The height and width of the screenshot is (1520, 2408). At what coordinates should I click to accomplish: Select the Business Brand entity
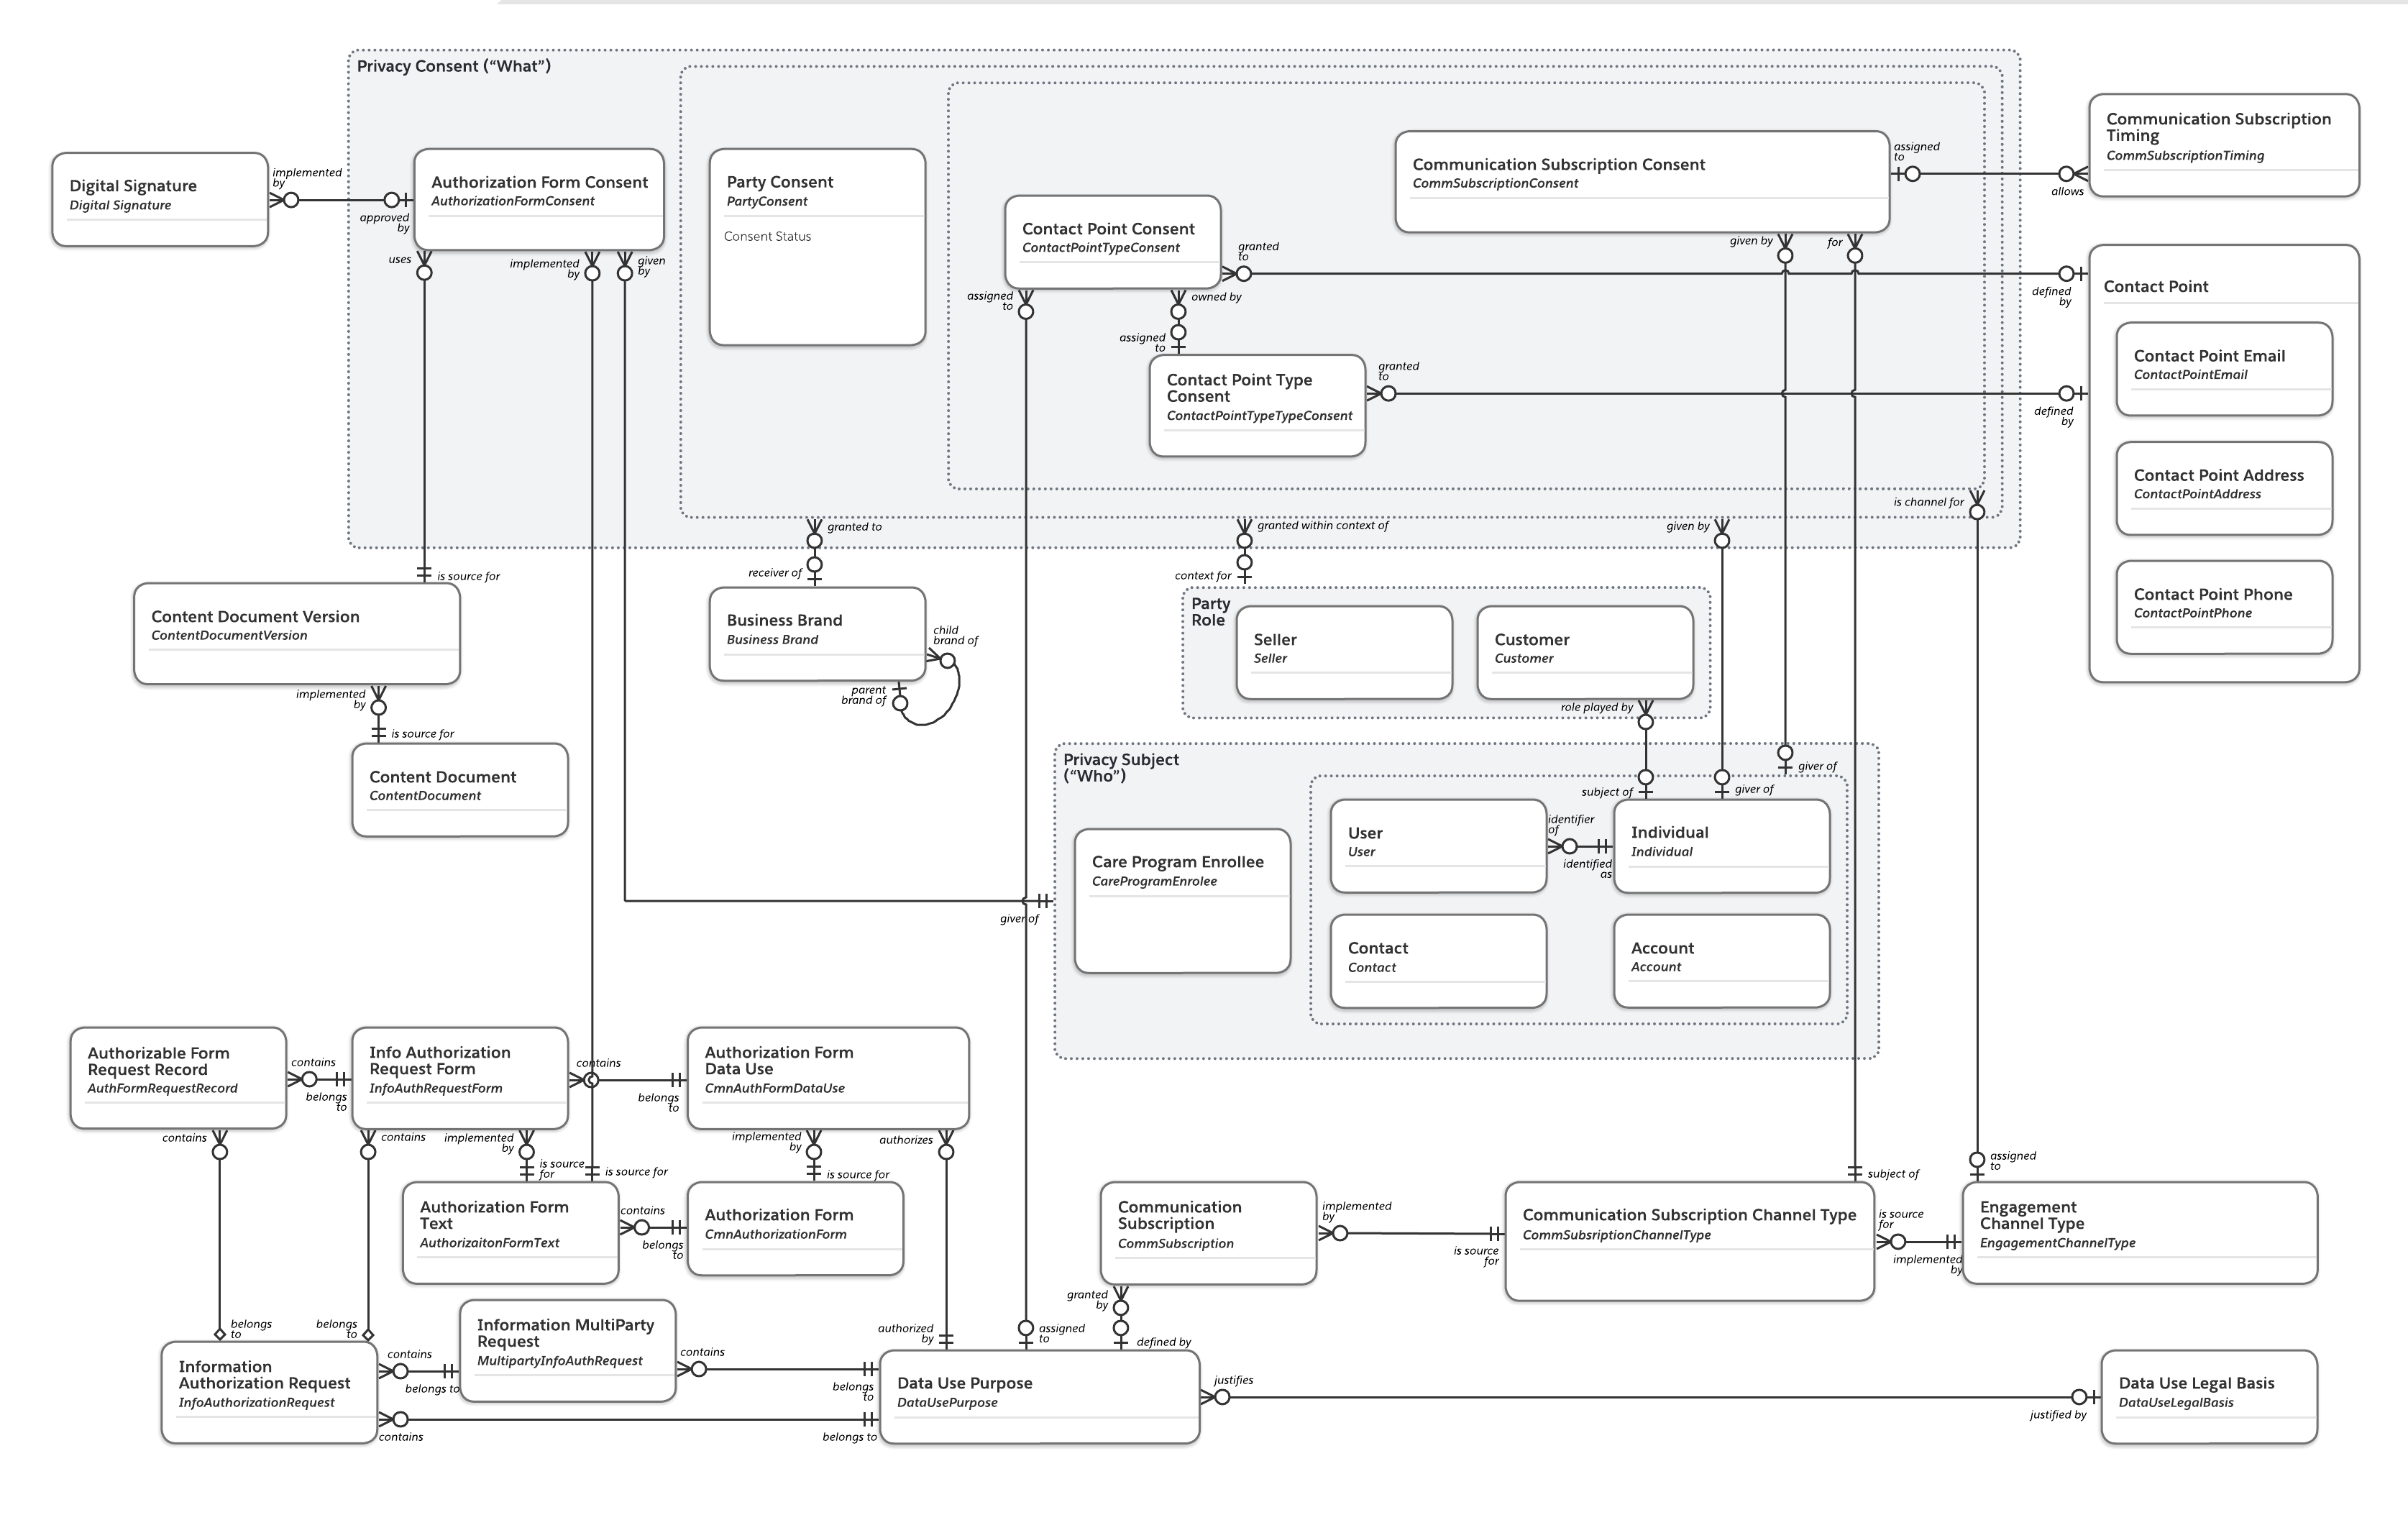pos(817,633)
